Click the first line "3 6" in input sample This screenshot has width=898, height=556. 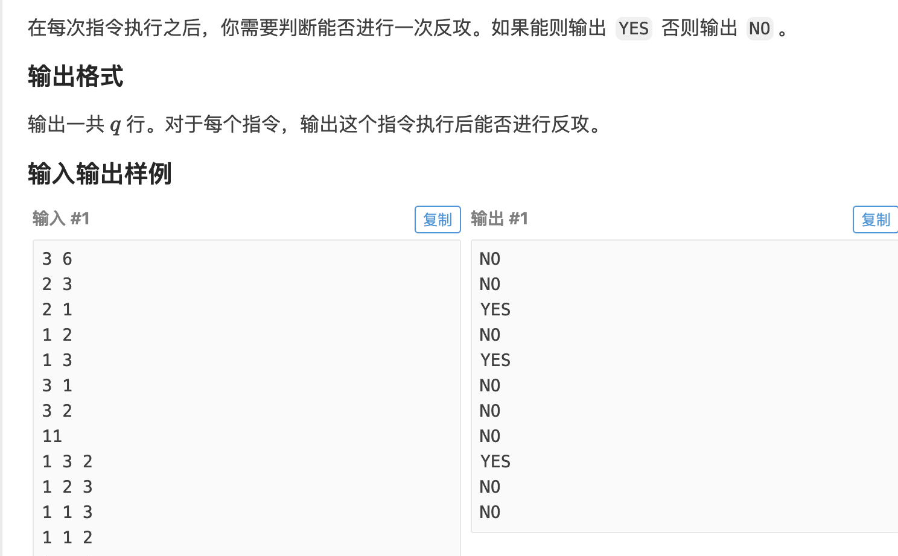tap(57, 259)
